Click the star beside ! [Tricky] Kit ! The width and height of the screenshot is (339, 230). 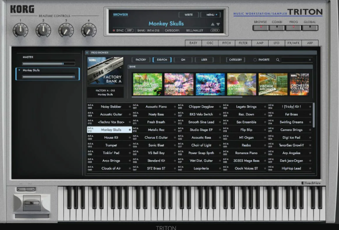[310, 107]
